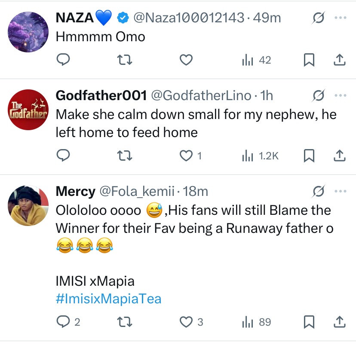Reply to Godfather001's tweet
Viewport: 356px width, 345px height.
[x=63, y=156]
